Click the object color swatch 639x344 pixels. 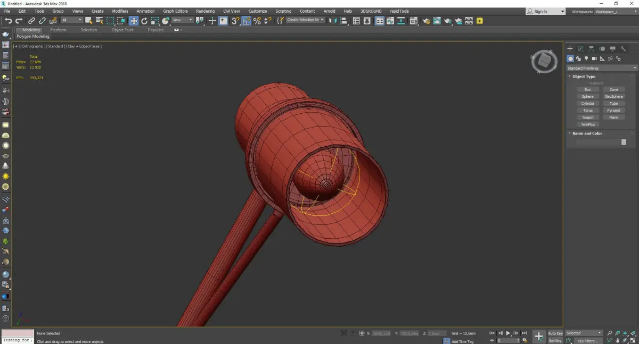(x=624, y=142)
